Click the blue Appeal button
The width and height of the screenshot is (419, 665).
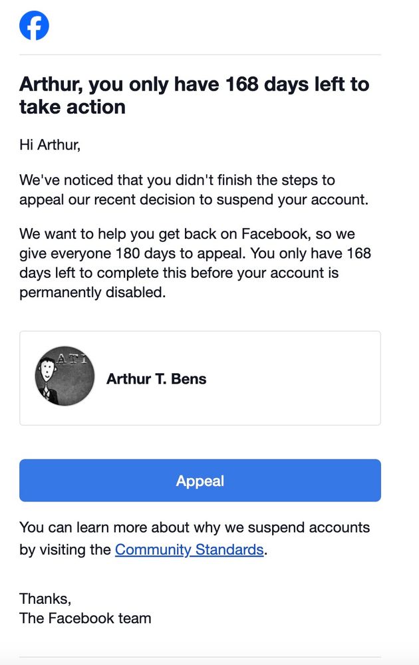point(200,481)
